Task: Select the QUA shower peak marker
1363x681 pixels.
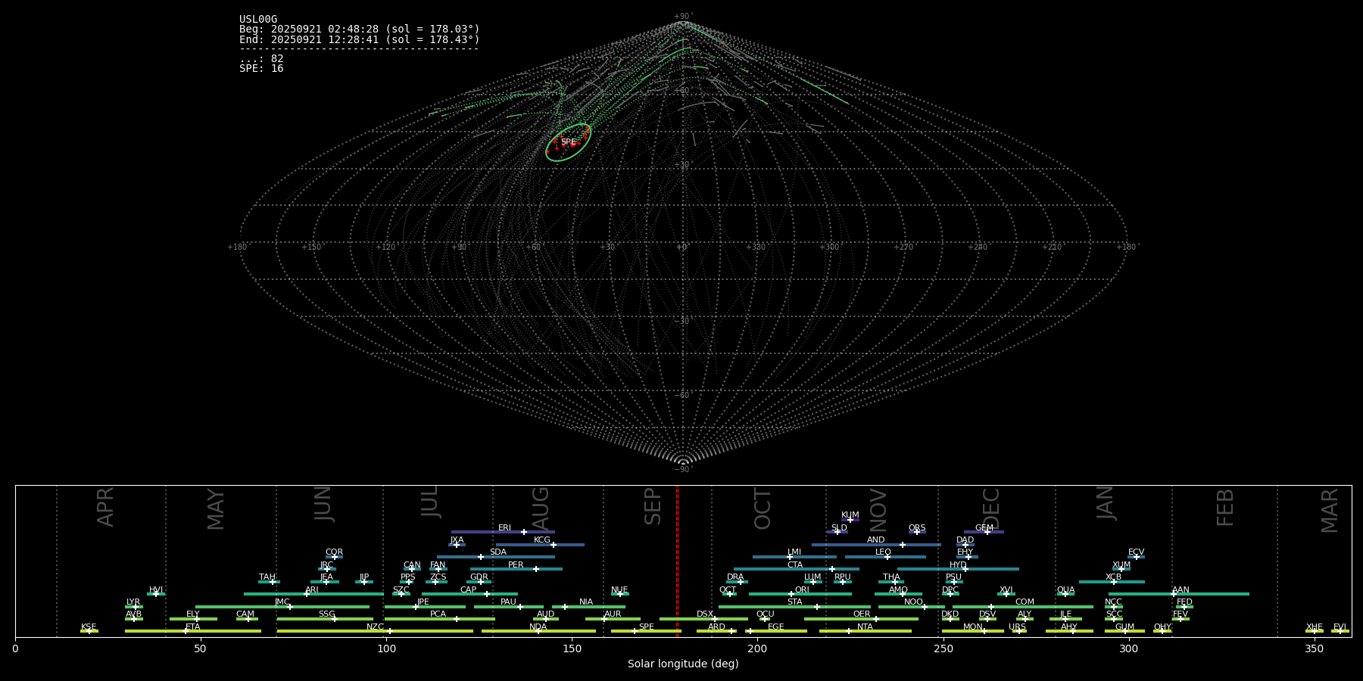Action: (x=1065, y=594)
